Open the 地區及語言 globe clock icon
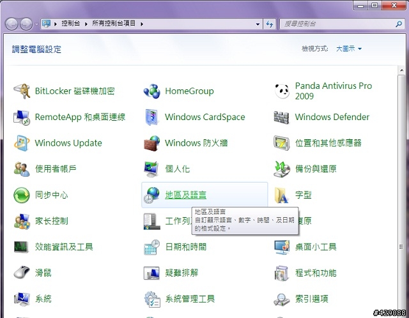The width and height of the screenshot is (409, 318). tap(152, 195)
